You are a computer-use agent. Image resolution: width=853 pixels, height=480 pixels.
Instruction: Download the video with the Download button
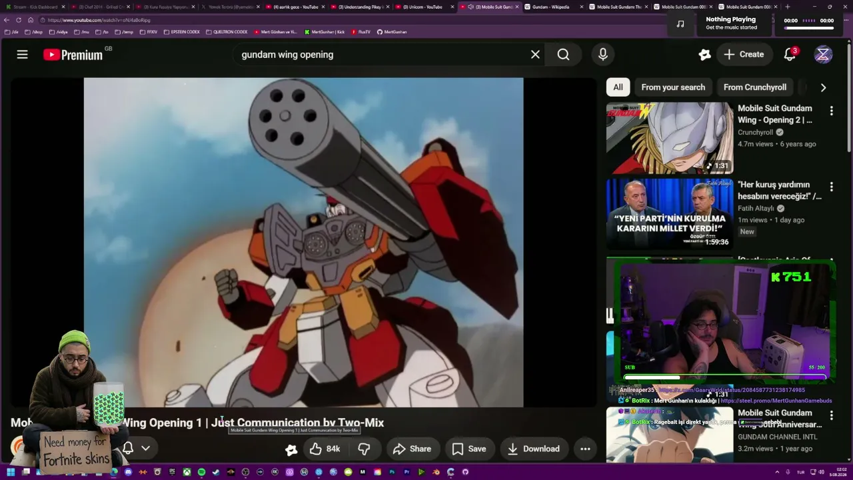(534, 449)
